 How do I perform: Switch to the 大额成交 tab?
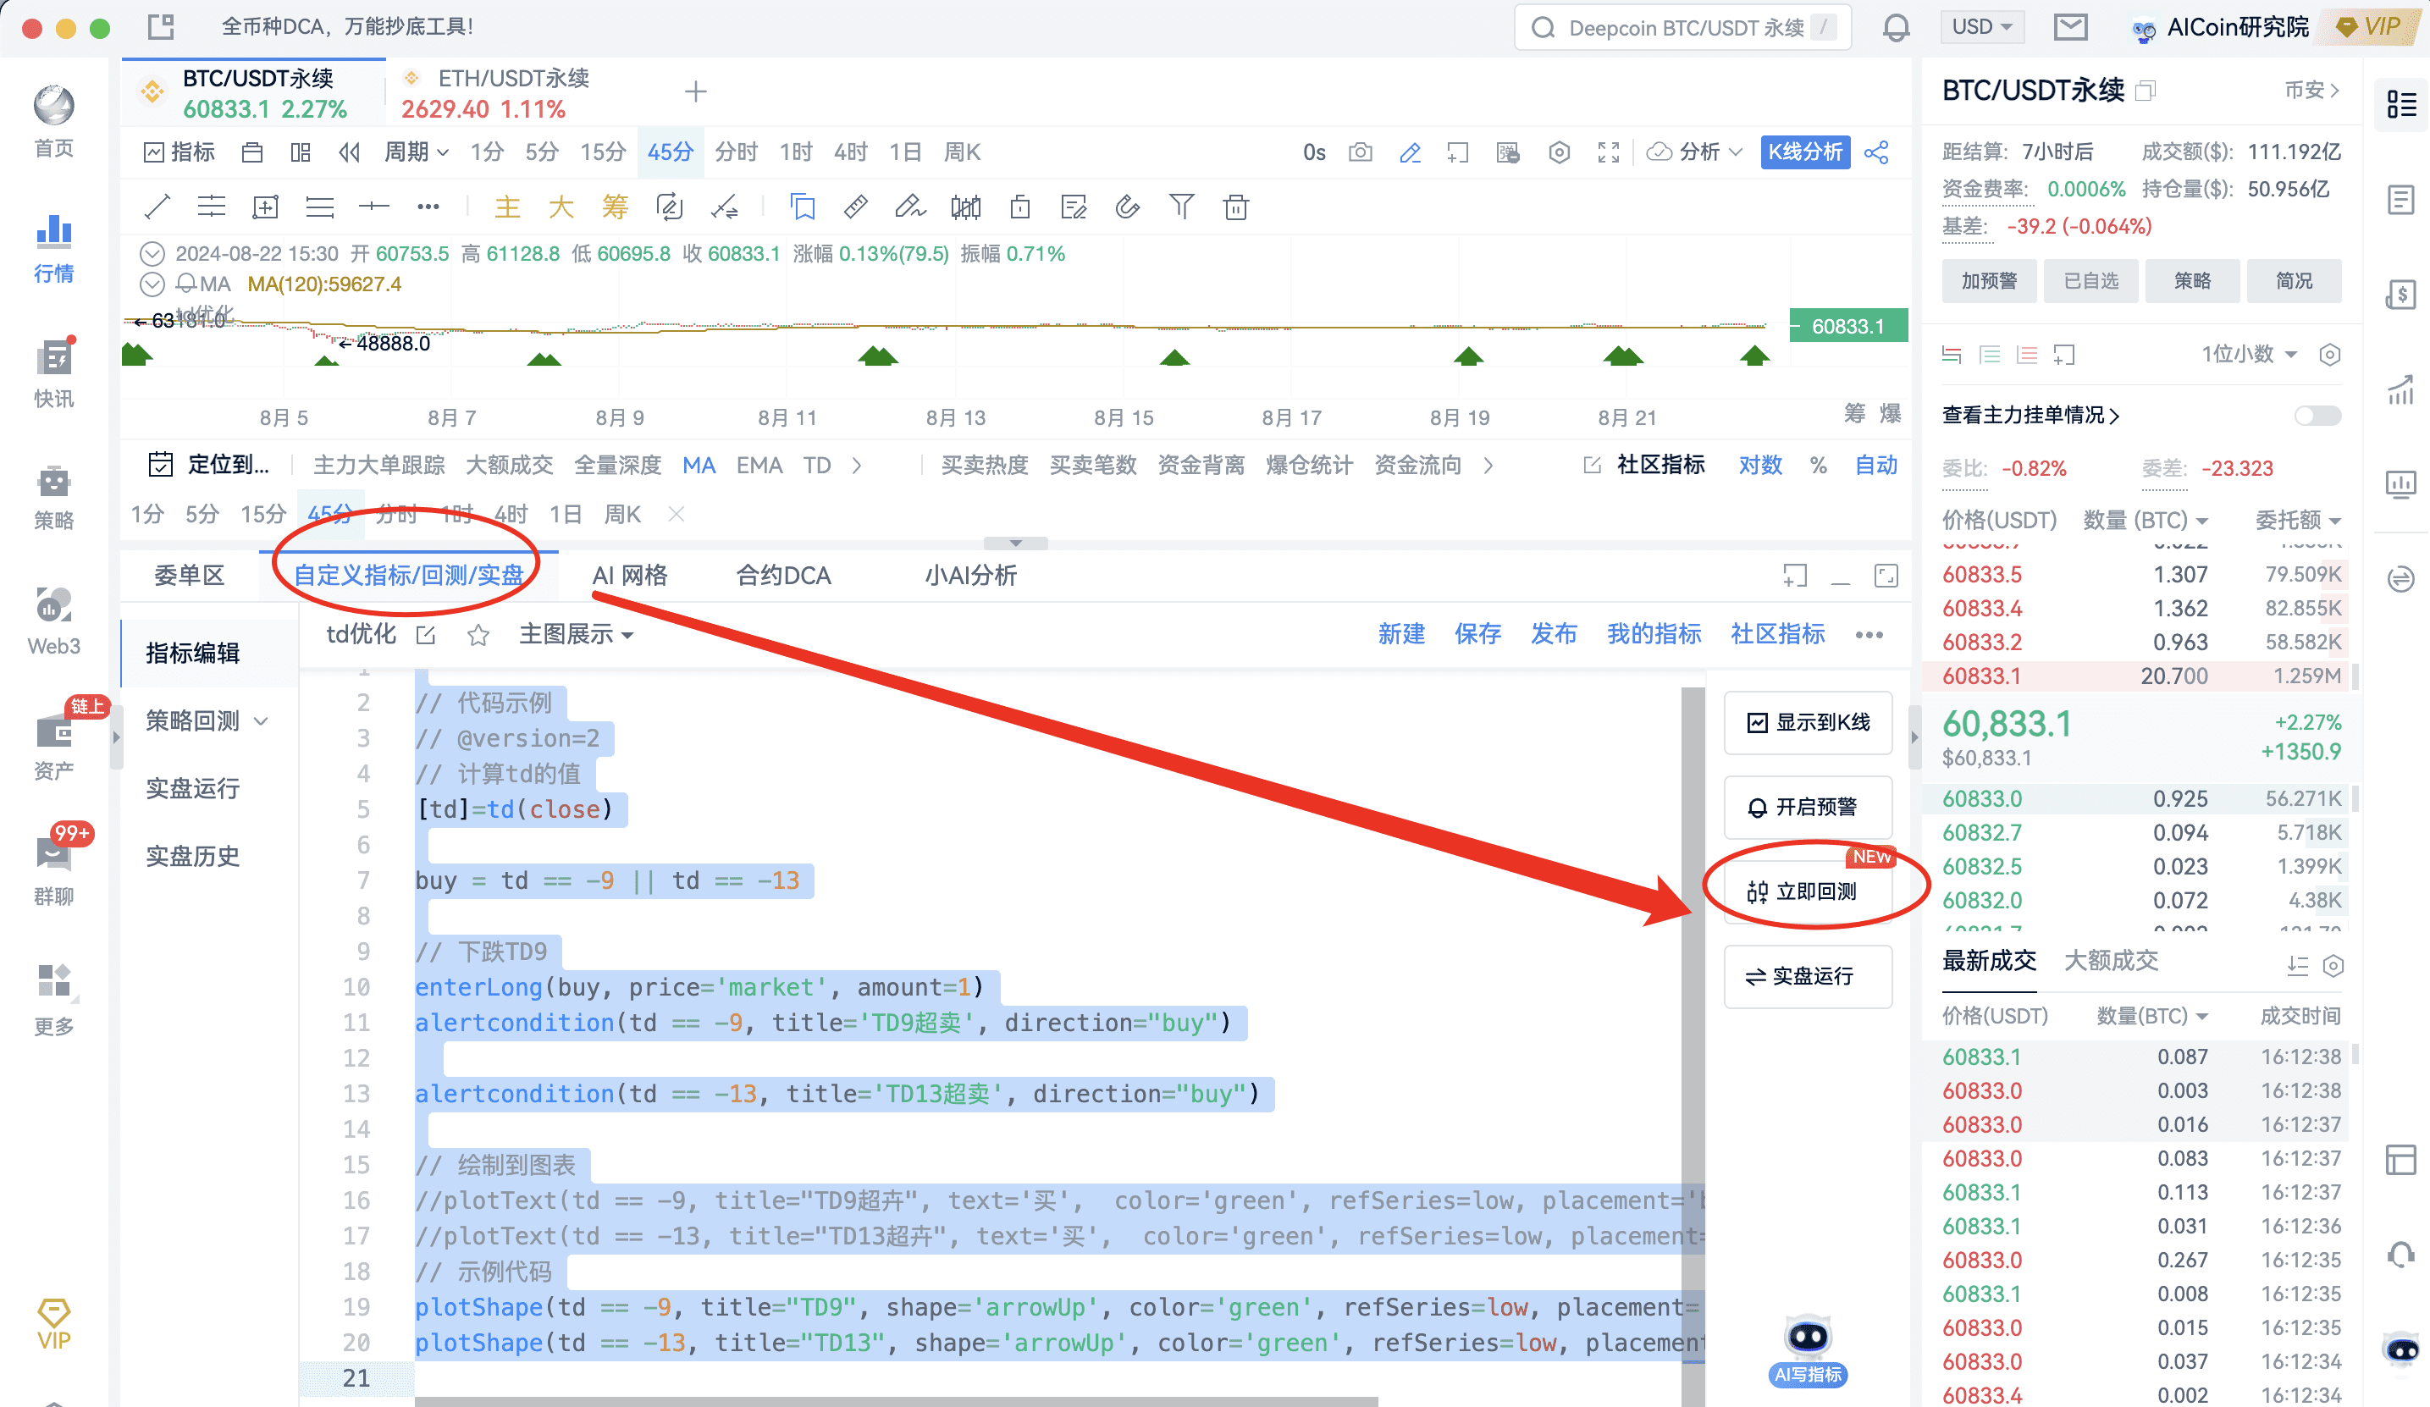click(x=2111, y=961)
